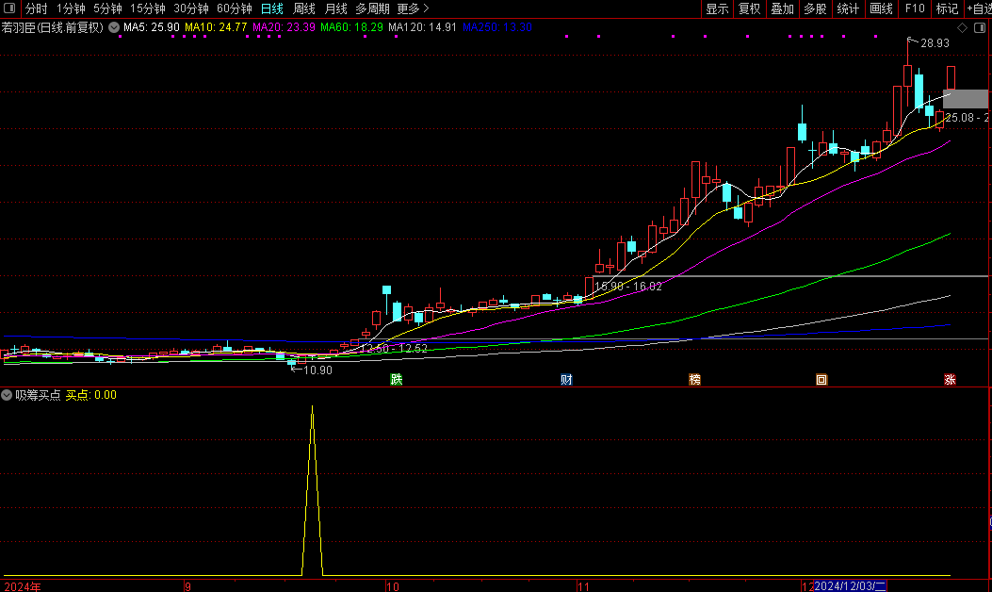The height and width of the screenshot is (592, 992).
Task: Expand dropdown beside 若羽臣 chart title
Action: (x=114, y=27)
